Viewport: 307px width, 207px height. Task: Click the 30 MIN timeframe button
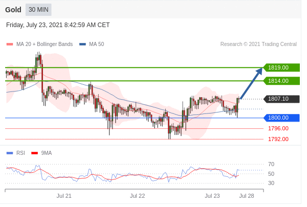click(39, 10)
